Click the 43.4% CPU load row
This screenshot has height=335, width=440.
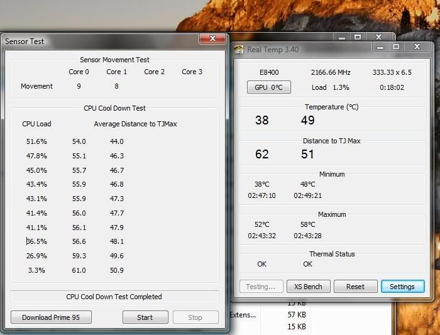tap(36, 184)
